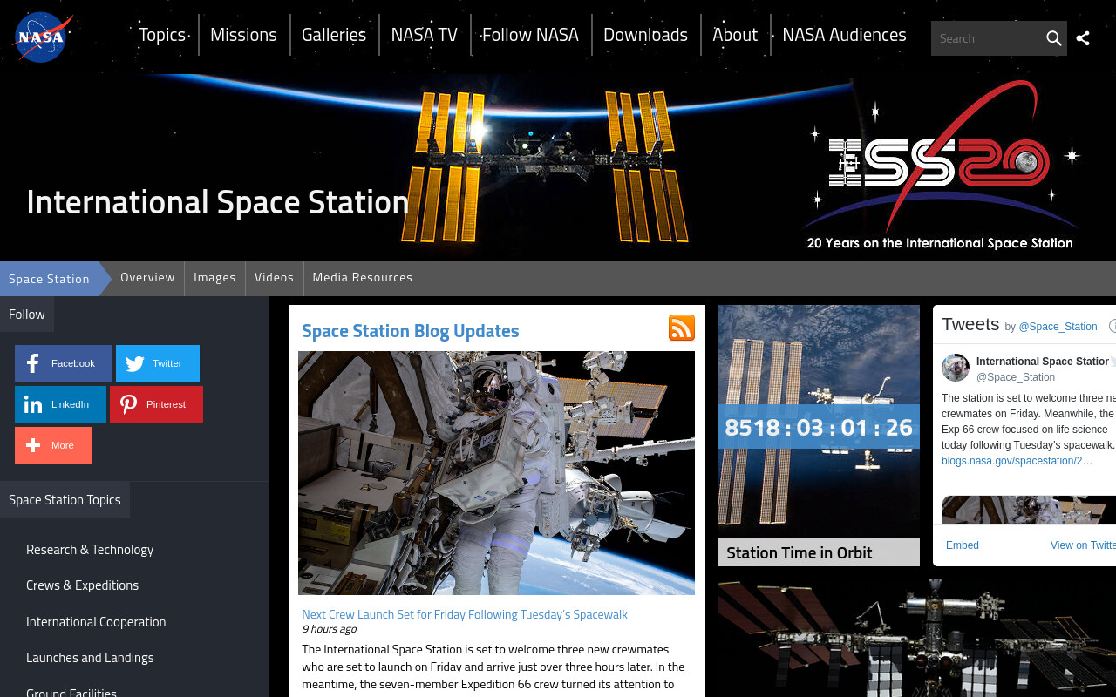Share on Twitter
Screen dimensions: 1116x697
click(158, 363)
